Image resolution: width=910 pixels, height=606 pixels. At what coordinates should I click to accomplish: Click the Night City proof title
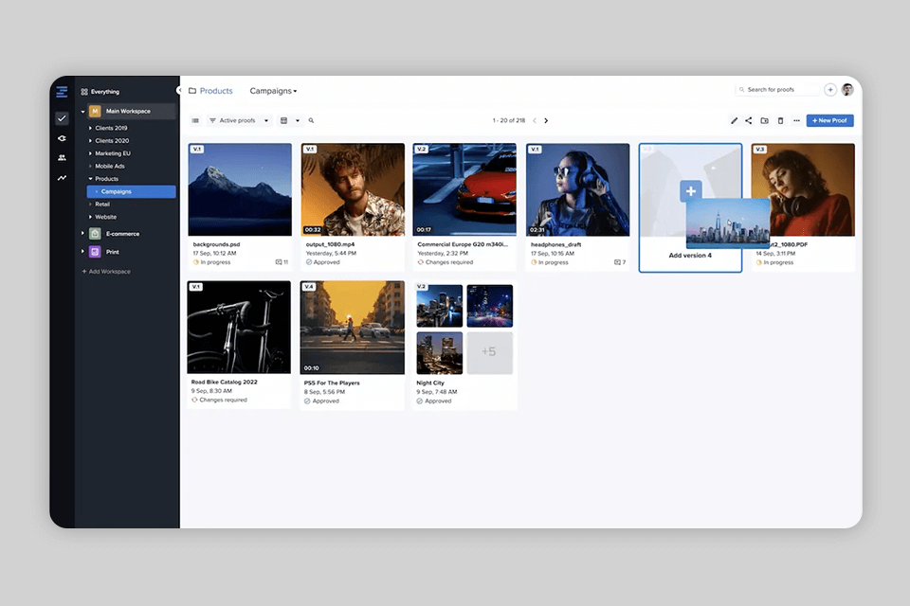(x=430, y=383)
